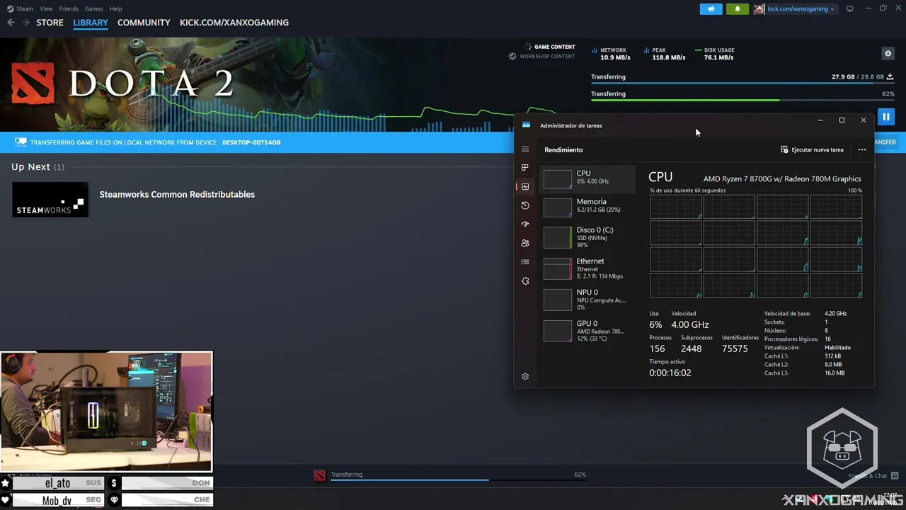This screenshot has height=510, width=906.
Task: Click the PEAK 118.8 MB/s stat
Action: 664,54
